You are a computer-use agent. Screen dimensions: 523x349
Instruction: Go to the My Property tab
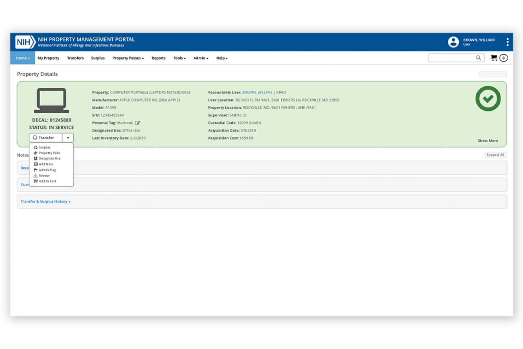point(48,58)
